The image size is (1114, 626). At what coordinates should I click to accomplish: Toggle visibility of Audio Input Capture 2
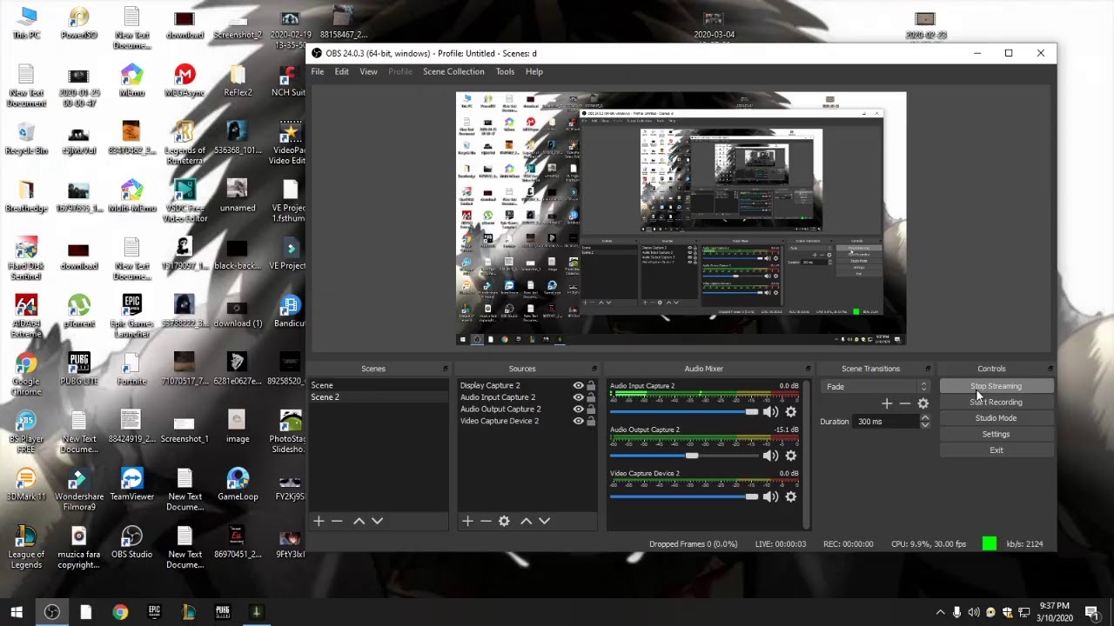578,397
